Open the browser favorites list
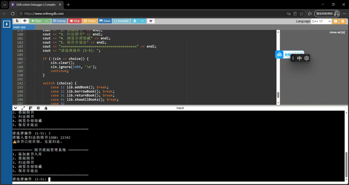 (x=310, y=14)
